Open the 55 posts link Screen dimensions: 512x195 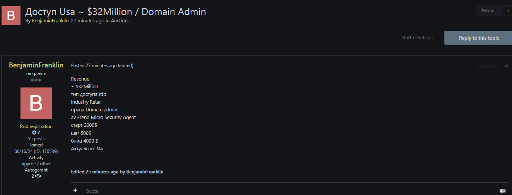click(x=36, y=139)
